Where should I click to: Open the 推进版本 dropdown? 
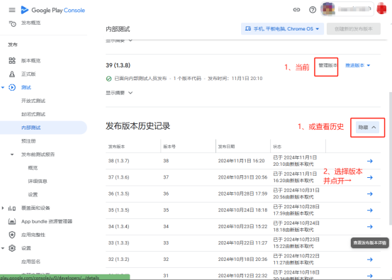(357, 65)
